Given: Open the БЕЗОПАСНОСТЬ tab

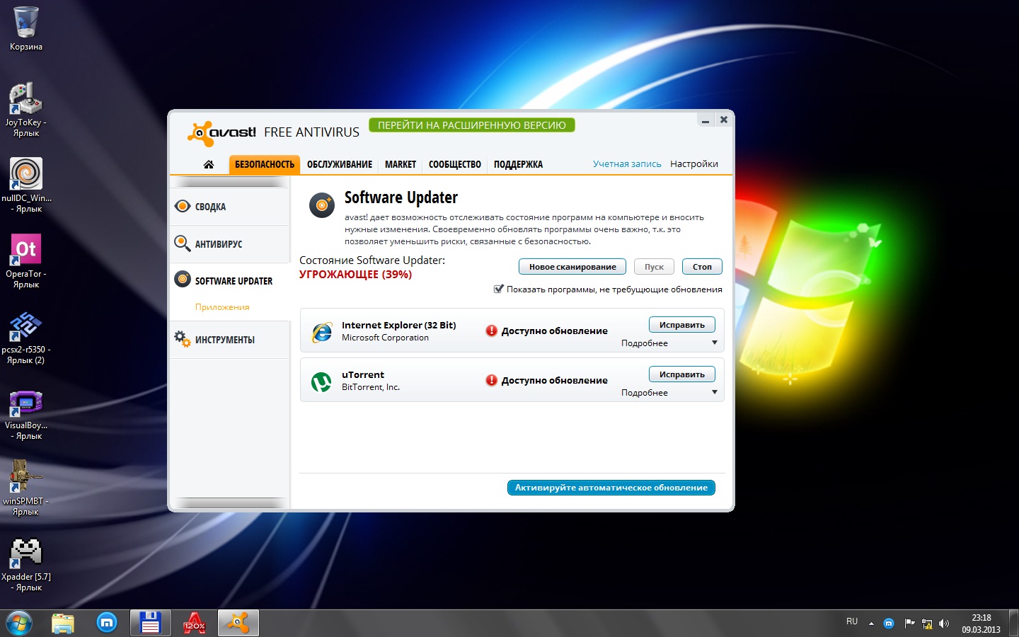Looking at the screenshot, I should point(264,164).
